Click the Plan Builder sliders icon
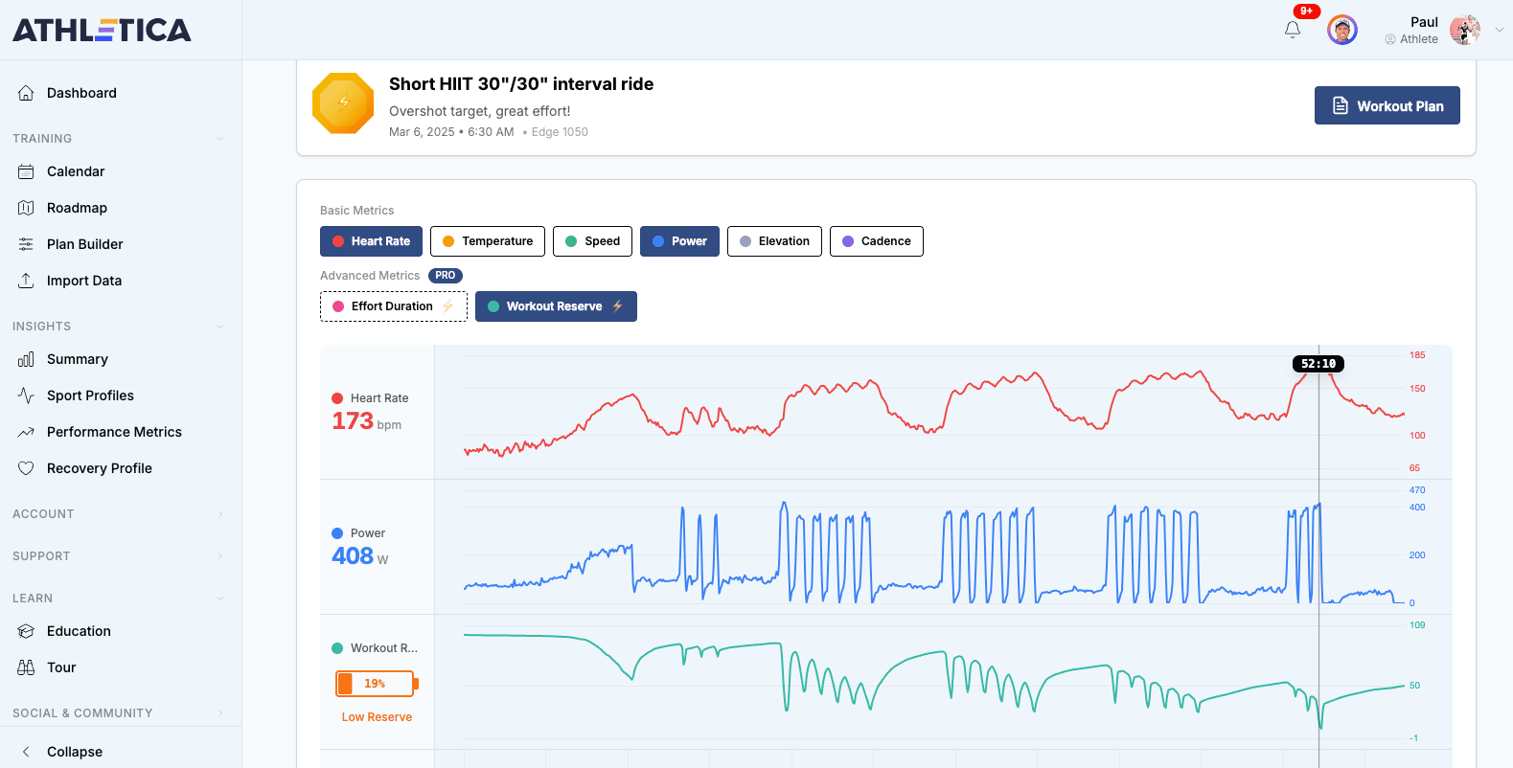This screenshot has height=768, width=1513. [x=26, y=244]
